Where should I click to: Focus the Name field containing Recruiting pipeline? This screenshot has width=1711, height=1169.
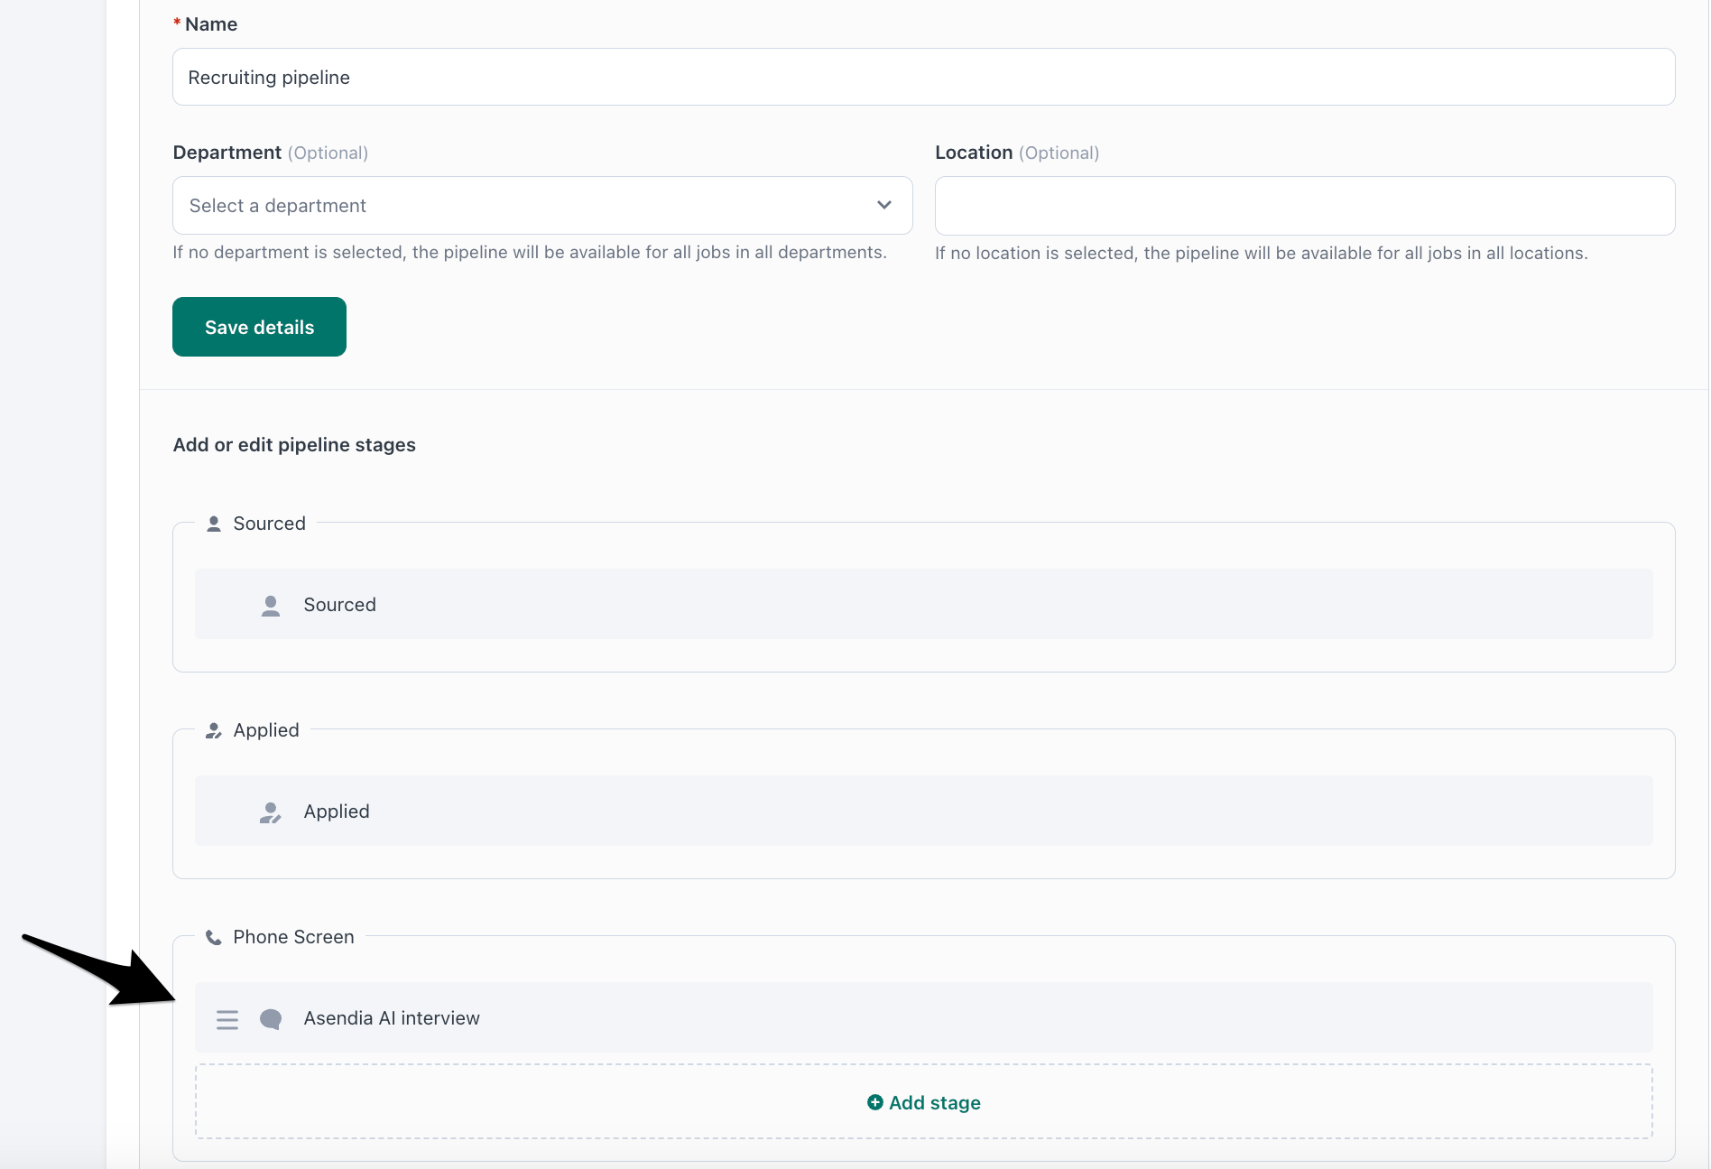(x=924, y=77)
